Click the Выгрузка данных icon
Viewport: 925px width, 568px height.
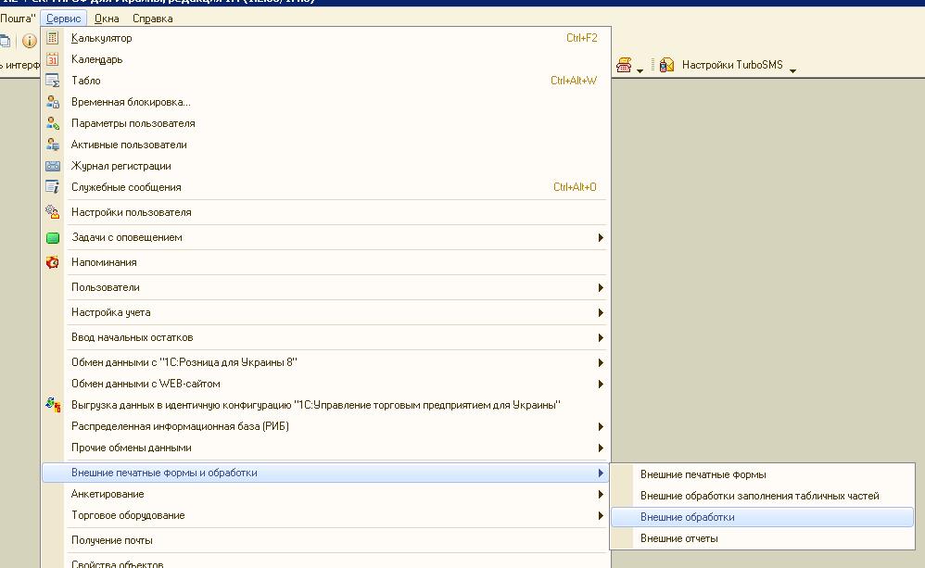53,405
